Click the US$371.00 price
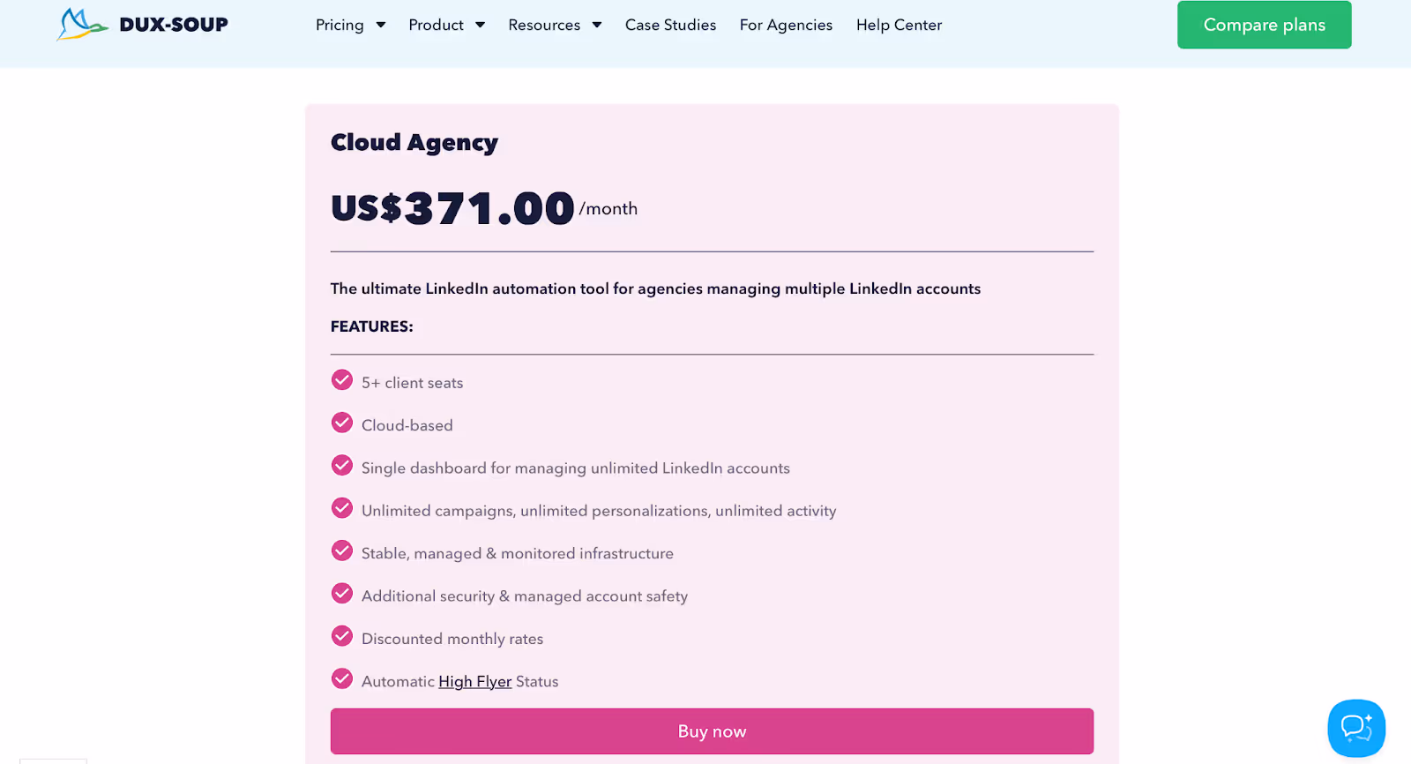The width and height of the screenshot is (1411, 764). coord(452,209)
